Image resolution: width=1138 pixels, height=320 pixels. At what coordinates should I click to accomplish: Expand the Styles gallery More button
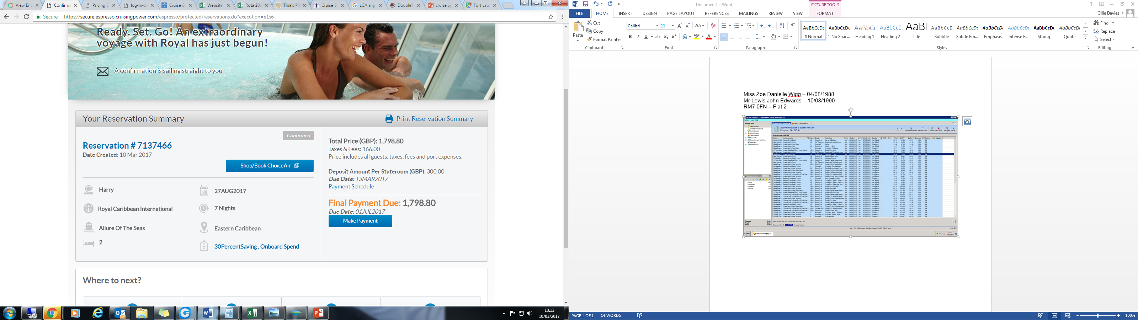point(1085,38)
